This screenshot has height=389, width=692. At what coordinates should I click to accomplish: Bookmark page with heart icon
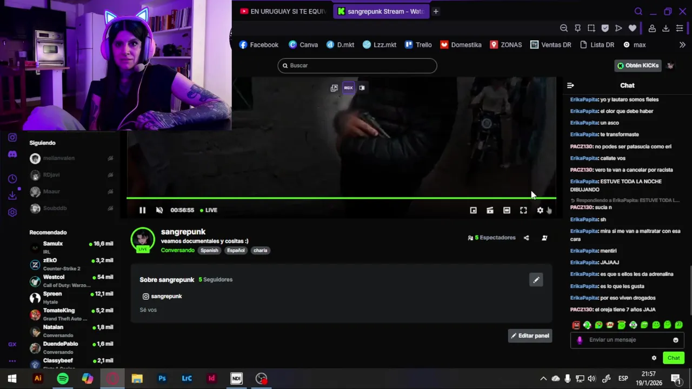(633, 28)
